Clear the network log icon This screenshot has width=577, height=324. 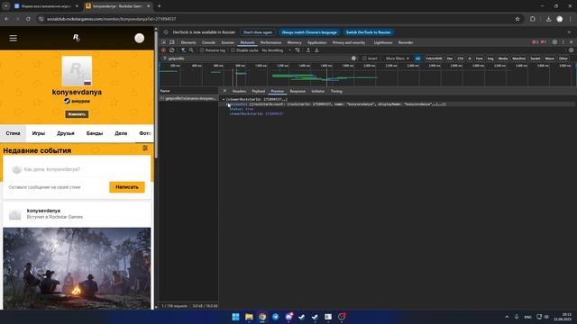click(x=172, y=50)
